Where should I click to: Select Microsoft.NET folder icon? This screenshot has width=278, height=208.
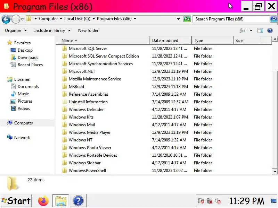64,71
